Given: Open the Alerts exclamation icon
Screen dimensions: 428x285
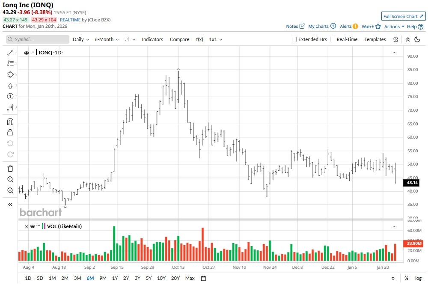Looking at the screenshot, I should pos(355,26).
